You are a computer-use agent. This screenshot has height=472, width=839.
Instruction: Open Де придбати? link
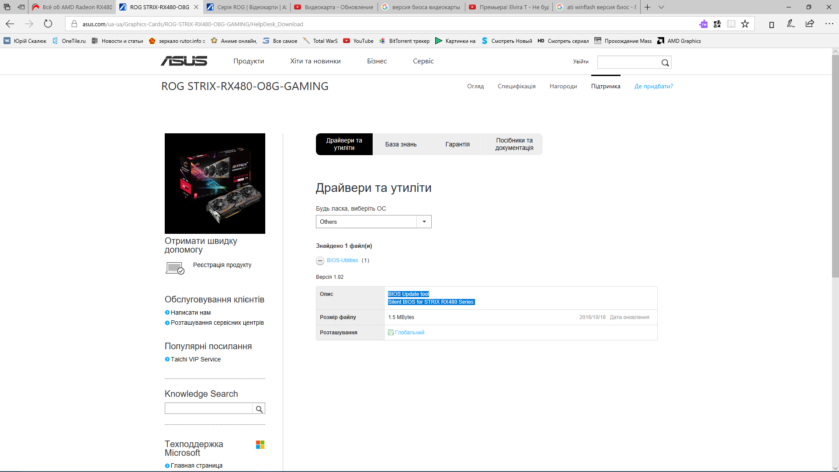[x=653, y=86]
